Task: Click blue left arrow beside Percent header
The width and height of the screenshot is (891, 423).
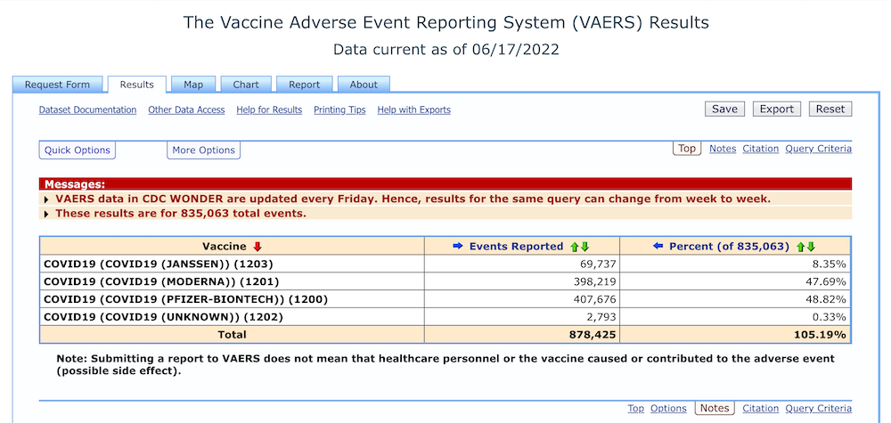Action: (x=658, y=247)
